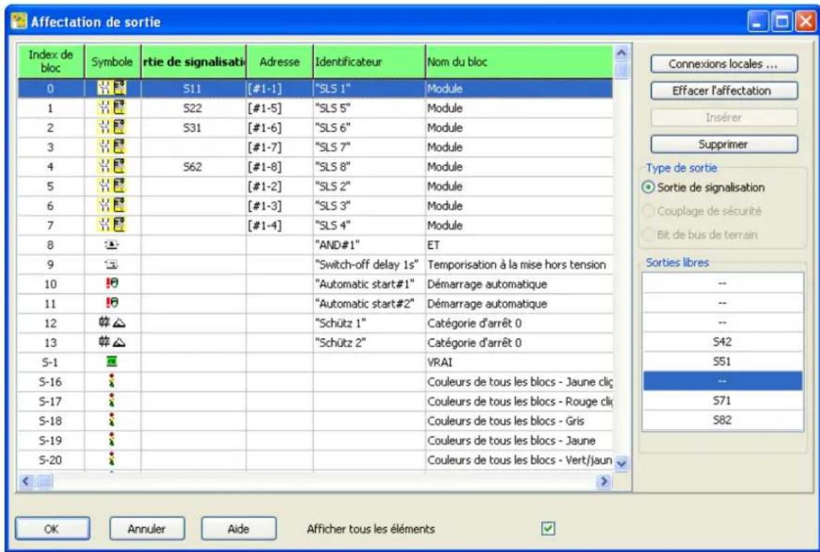Click the module symbol for SLS 4 row
The width and height of the screenshot is (820, 552).
point(112,225)
